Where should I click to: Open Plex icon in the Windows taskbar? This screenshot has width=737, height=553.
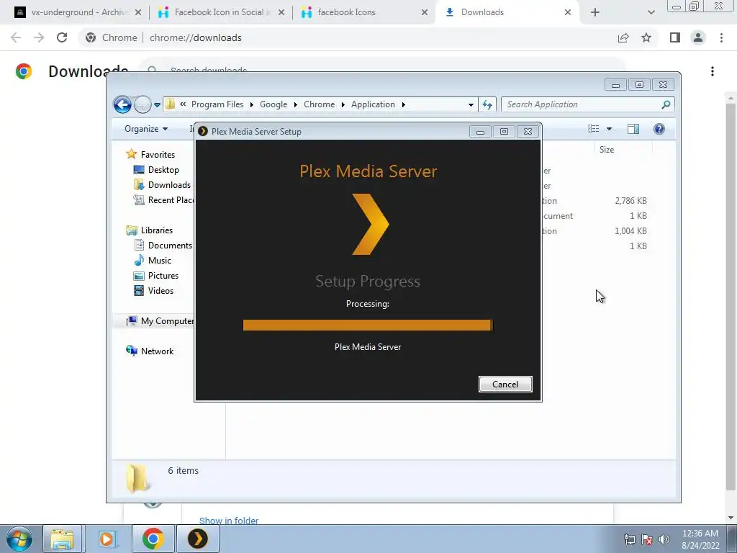(x=198, y=539)
